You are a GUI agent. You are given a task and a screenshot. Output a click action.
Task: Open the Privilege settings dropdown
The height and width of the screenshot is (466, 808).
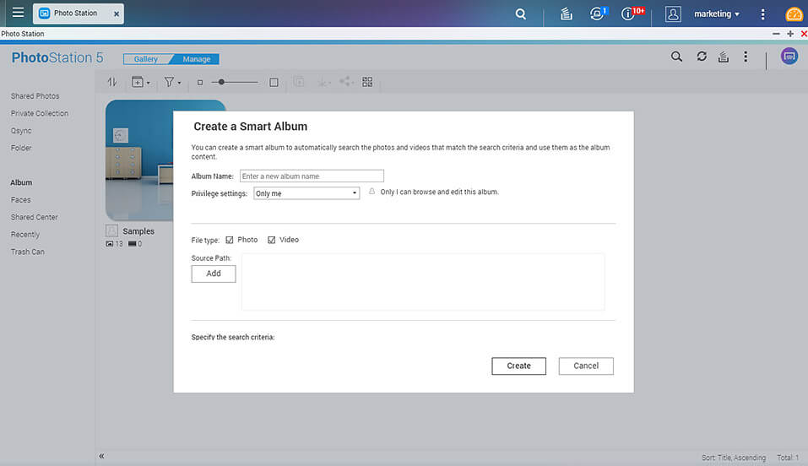click(306, 193)
